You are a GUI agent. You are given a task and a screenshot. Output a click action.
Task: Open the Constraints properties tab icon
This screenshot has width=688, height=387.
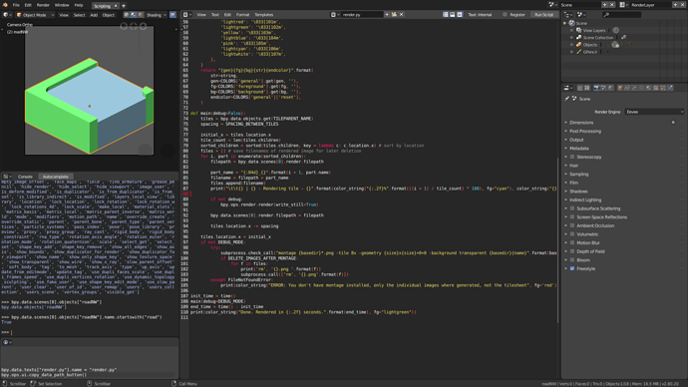pyautogui.click(x=627, y=88)
